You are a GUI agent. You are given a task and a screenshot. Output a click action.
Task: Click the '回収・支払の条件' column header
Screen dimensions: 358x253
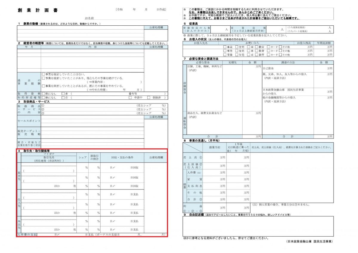(122, 157)
